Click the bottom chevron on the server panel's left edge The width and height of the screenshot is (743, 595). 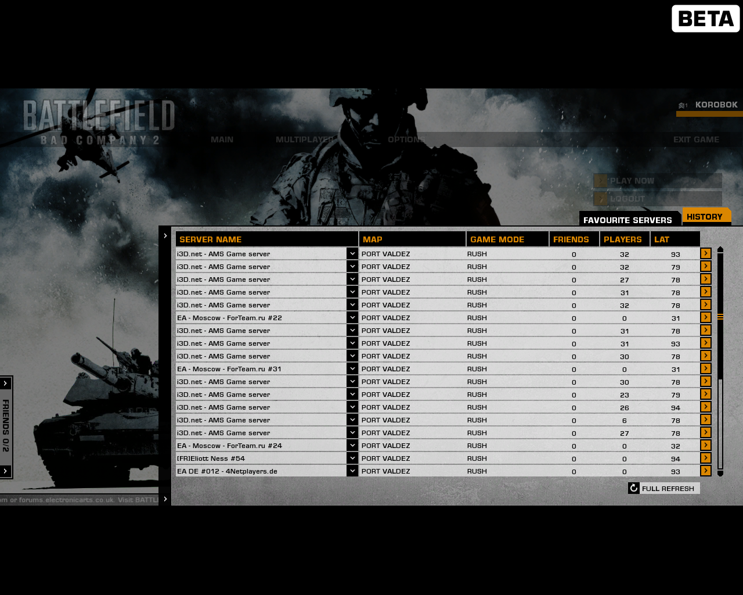tap(165, 499)
